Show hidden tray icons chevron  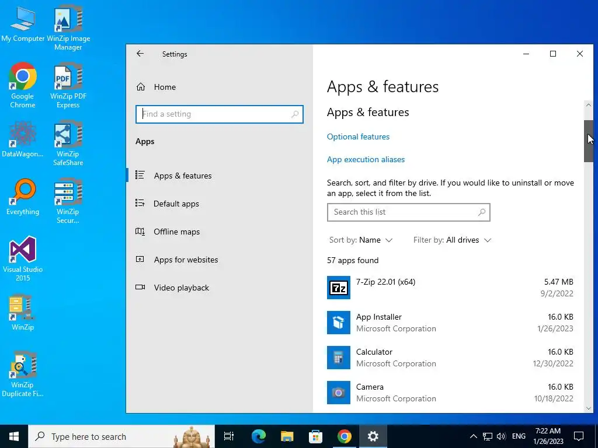pyautogui.click(x=473, y=436)
